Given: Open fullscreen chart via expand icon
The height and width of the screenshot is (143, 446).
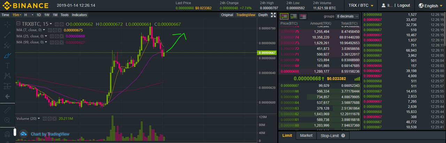Looking at the screenshot, I should pyautogui.click(x=273, y=15).
